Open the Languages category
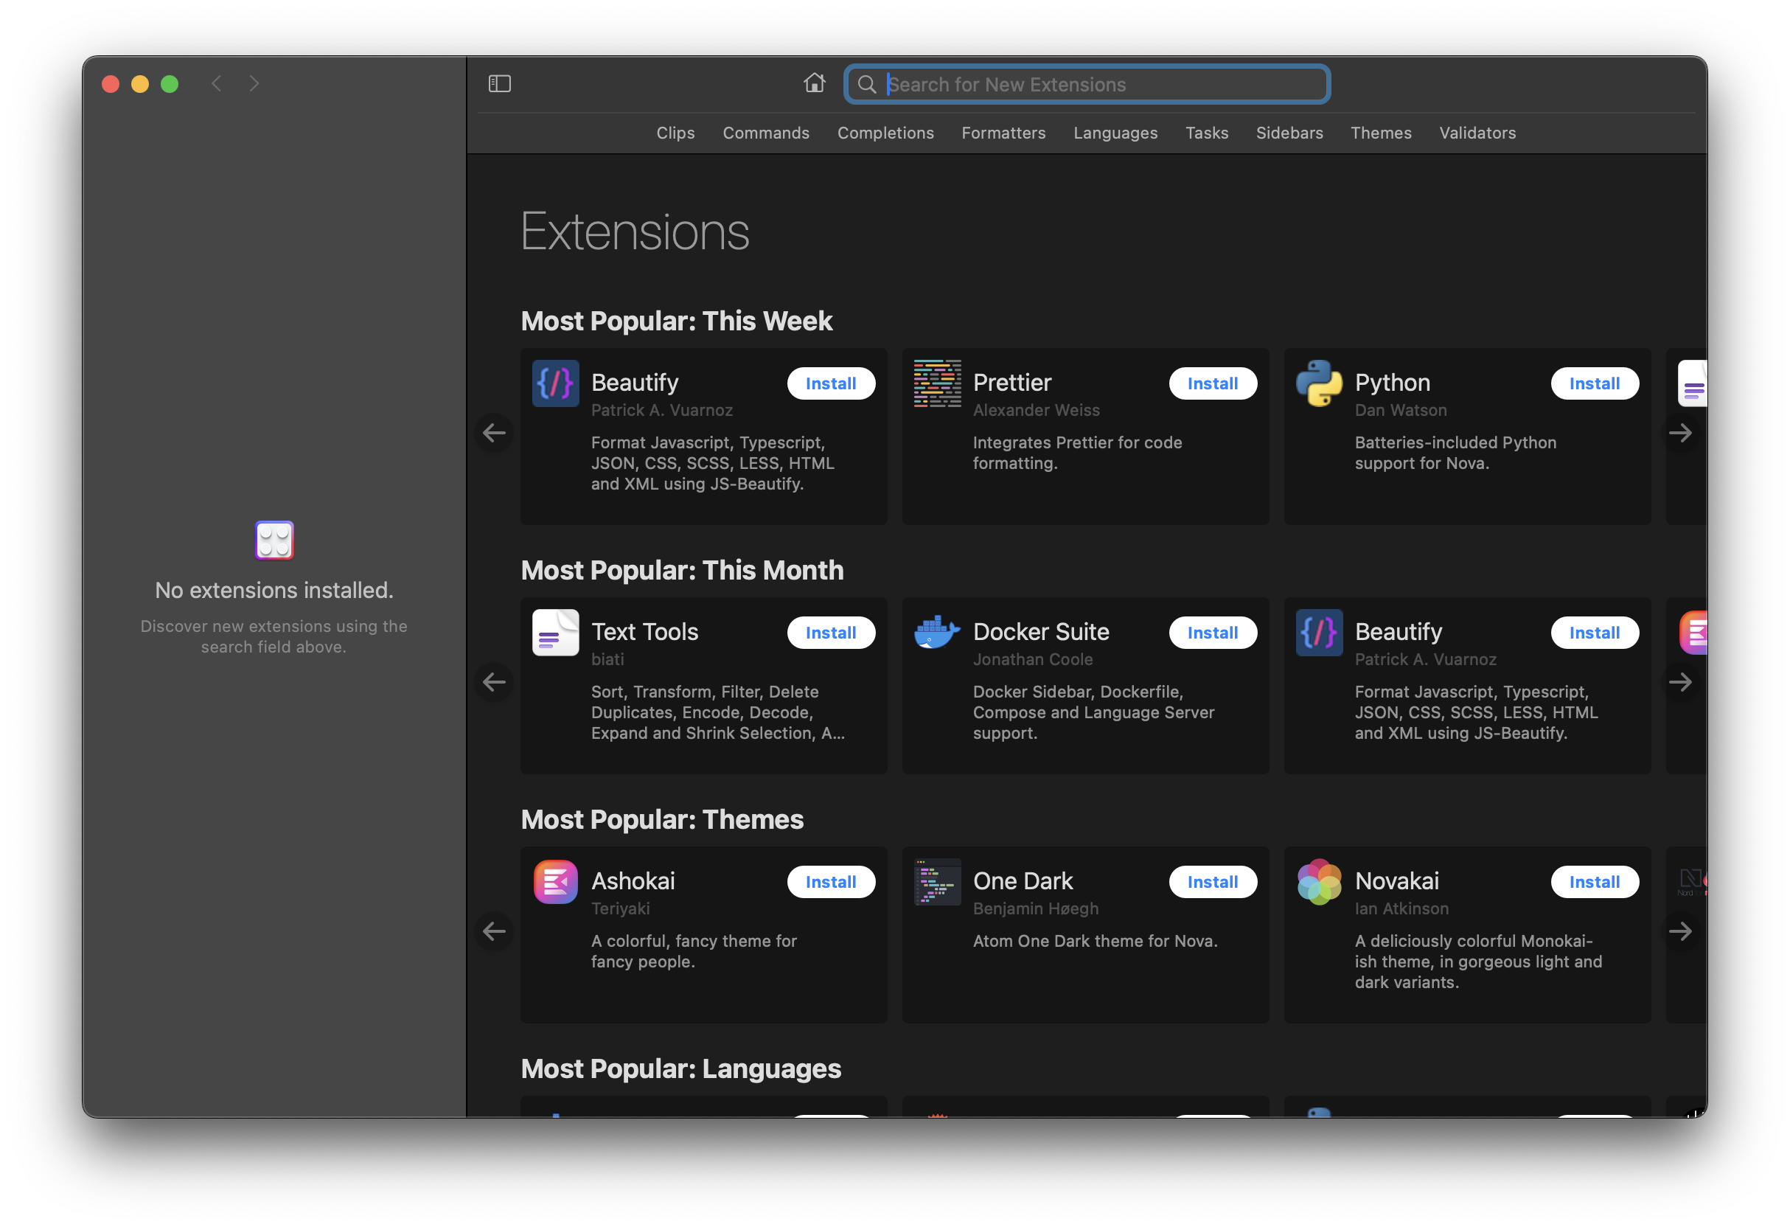 point(1115,133)
